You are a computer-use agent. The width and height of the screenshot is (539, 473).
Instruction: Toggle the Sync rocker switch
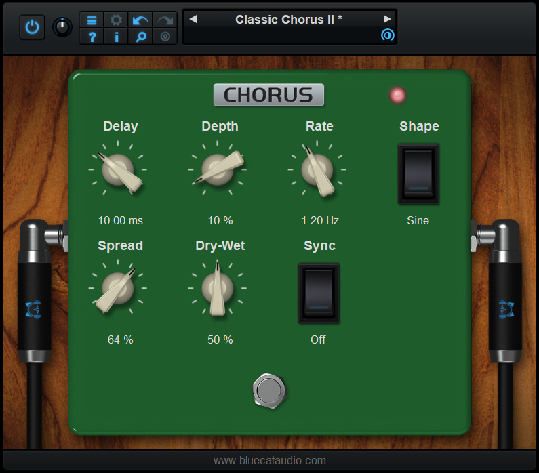[x=319, y=293]
